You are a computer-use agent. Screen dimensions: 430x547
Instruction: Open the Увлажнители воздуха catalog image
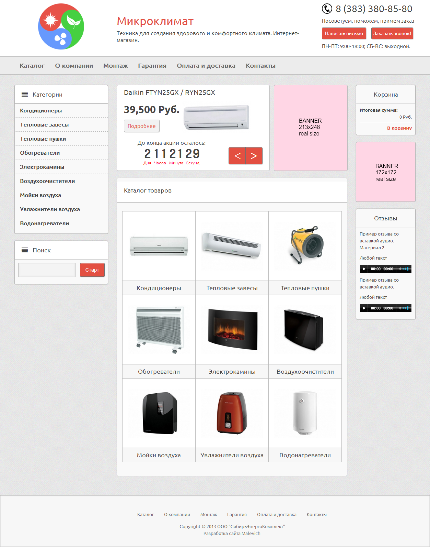(x=232, y=413)
